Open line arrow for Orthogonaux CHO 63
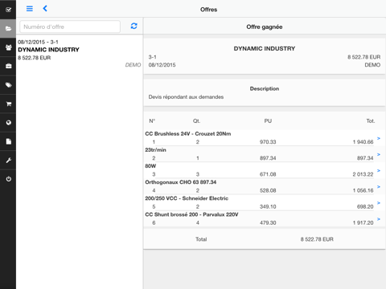 tap(379, 186)
